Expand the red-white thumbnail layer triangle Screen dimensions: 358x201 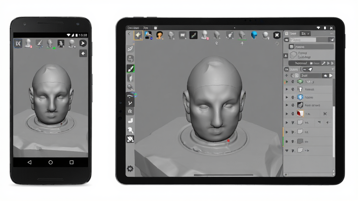pyautogui.click(x=287, y=113)
